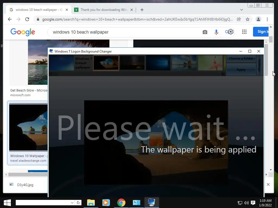
Task: Click the page's horizontal scrollbar left arrow
Action: click(6, 175)
